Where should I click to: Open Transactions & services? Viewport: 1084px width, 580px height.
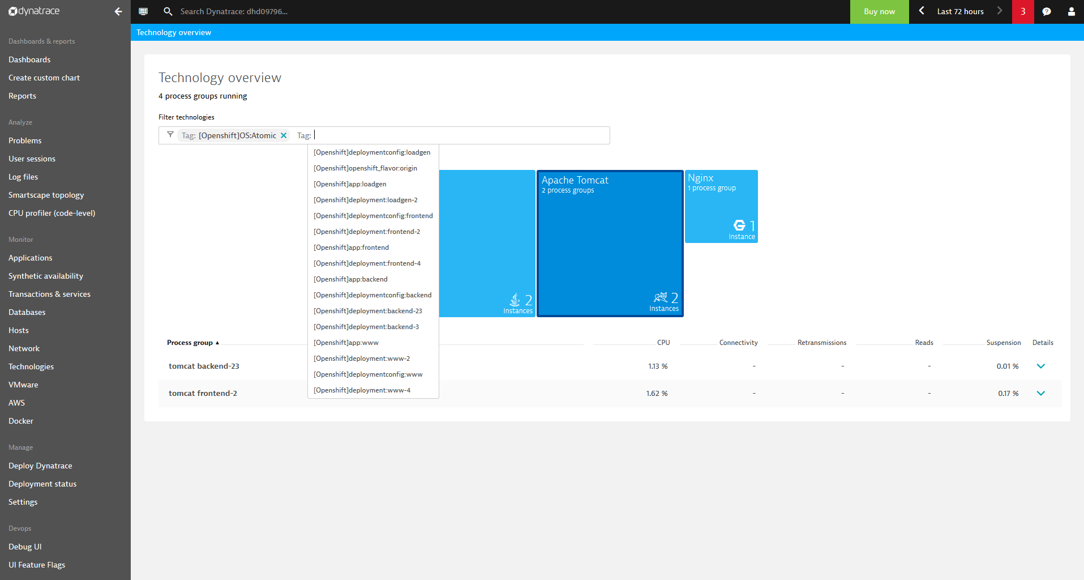49,294
